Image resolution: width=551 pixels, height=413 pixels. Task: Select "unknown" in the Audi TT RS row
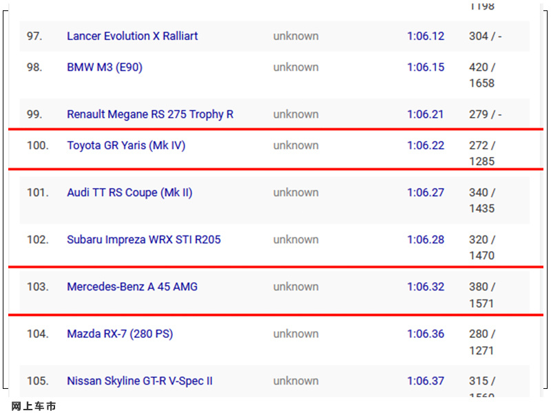[x=296, y=193]
